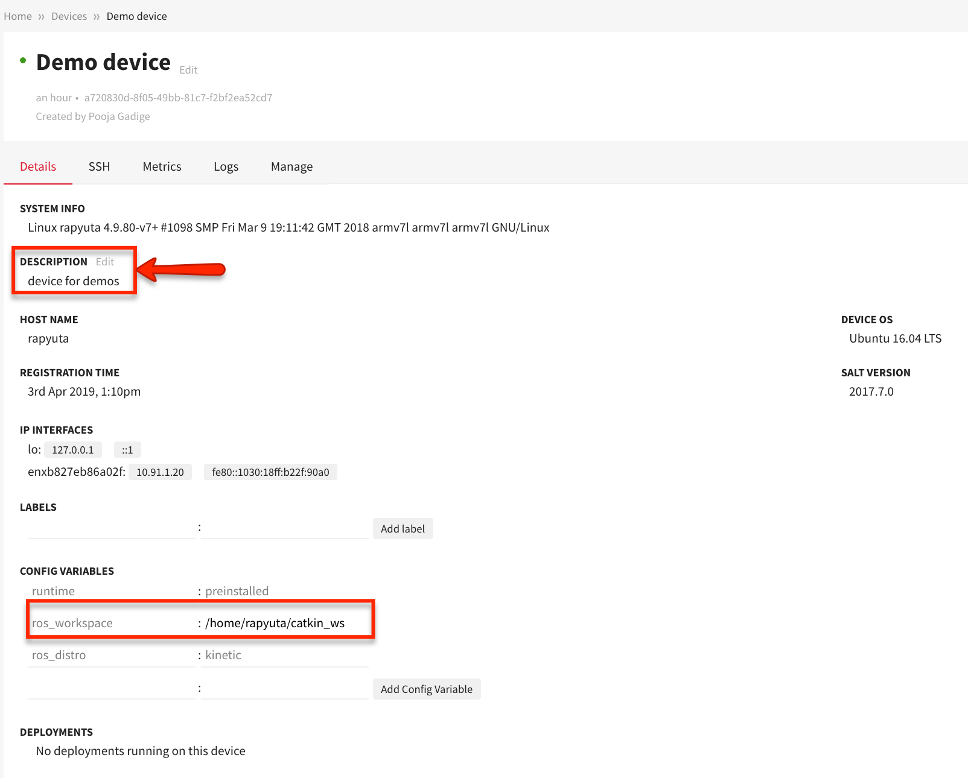Open the Logs tab

click(x=226, y=166)
